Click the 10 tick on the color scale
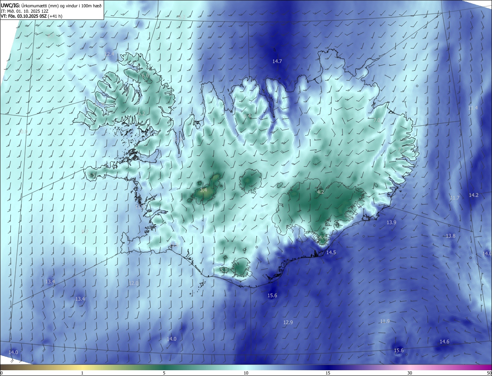The height and width of the screenshot is (376, 492). [246, 373]
